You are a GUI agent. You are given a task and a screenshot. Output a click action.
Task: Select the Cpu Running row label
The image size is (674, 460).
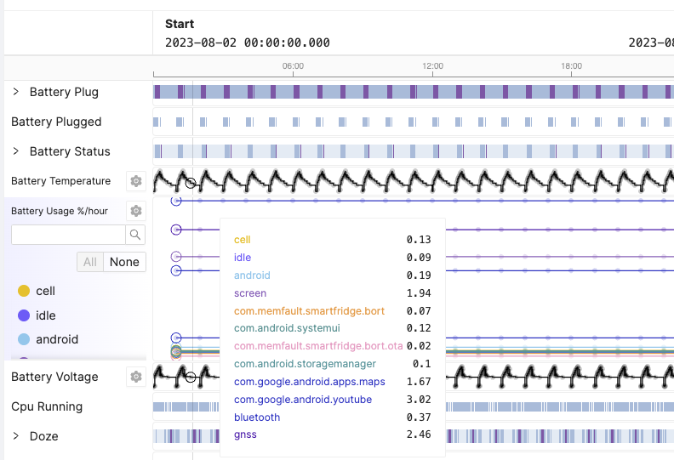47,406
